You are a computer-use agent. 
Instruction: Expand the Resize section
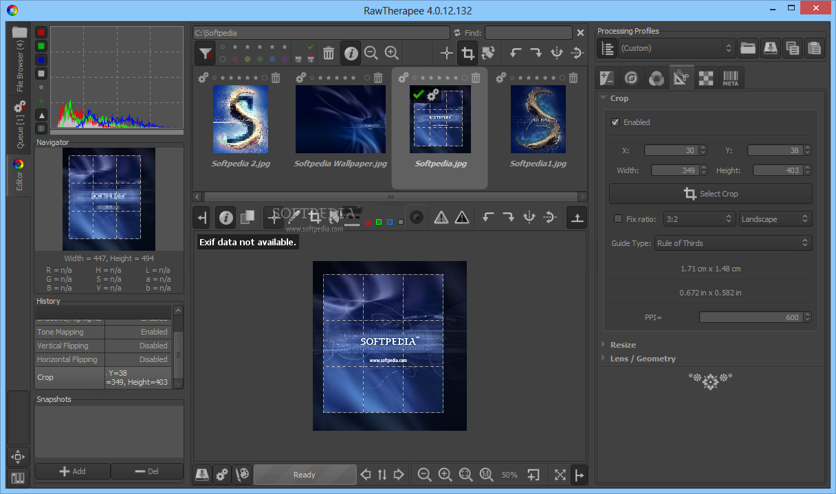coord(604,345)
